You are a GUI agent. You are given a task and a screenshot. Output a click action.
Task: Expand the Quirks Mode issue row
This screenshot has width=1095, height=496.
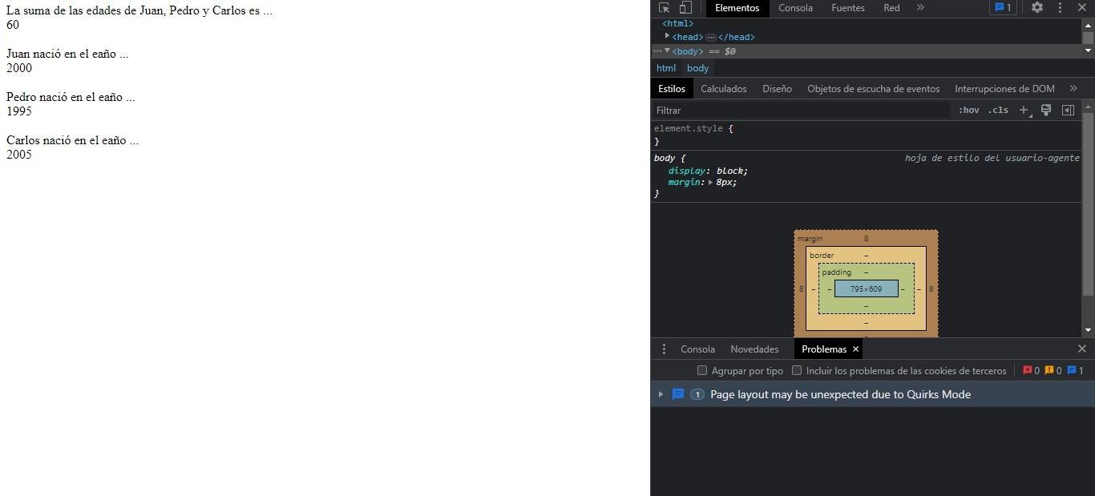tap(661, 394)
